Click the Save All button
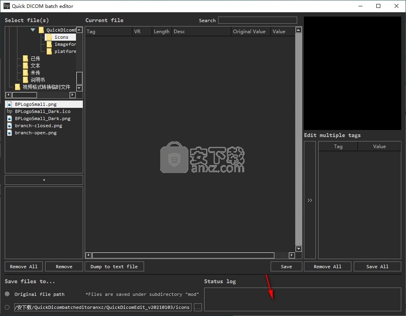 [377, 266]
